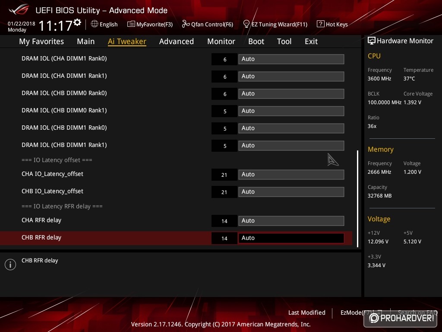Screen dimensions: 442x332
Task: Select the CHA RFR delay row label
Action: pyautogui.click(x=41, y=220)
